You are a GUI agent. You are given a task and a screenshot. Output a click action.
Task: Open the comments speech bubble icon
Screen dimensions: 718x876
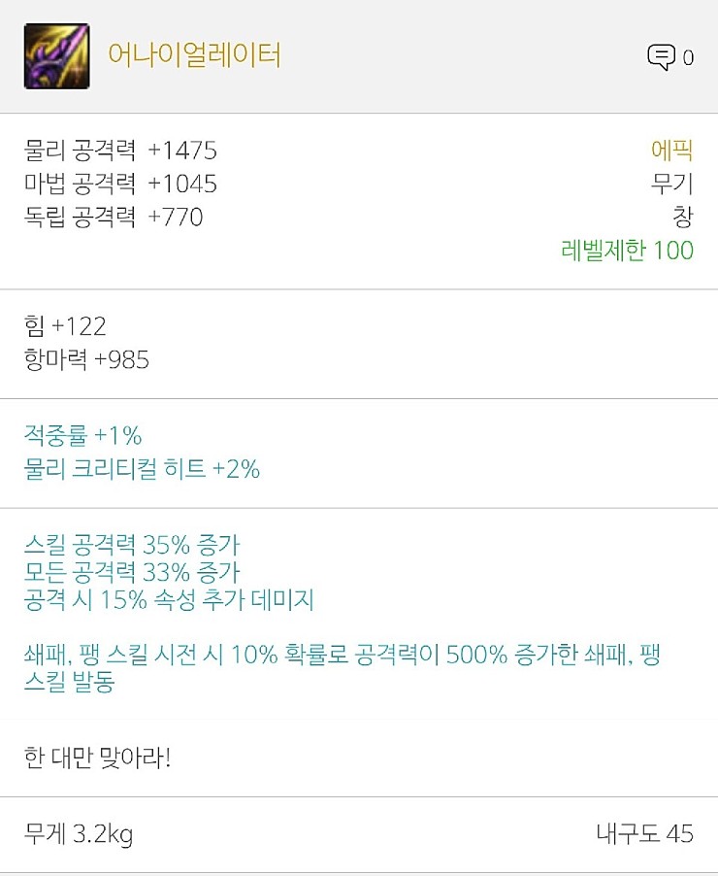coord(661,57)
